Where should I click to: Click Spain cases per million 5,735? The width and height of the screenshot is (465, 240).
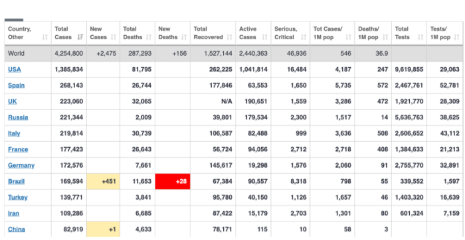343,86
